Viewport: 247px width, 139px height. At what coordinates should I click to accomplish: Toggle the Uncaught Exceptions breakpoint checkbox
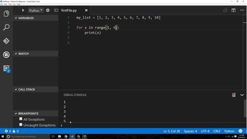(20, 125)
